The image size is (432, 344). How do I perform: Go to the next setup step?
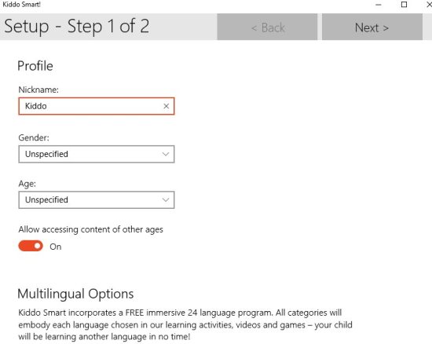pyautogui.click(x=372, y=27)
